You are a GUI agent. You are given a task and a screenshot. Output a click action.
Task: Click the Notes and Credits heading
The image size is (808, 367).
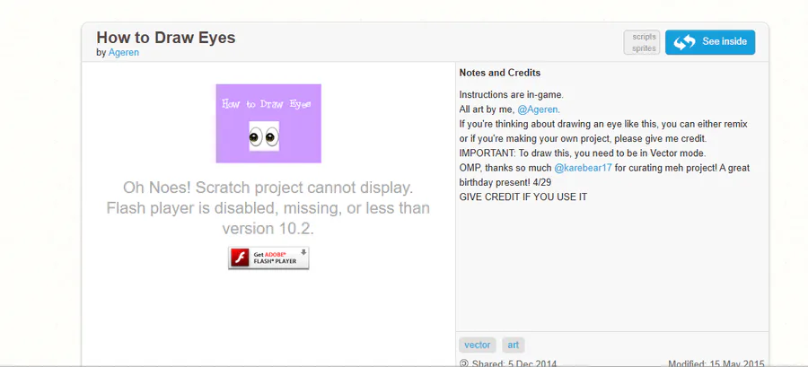[500, 73]
